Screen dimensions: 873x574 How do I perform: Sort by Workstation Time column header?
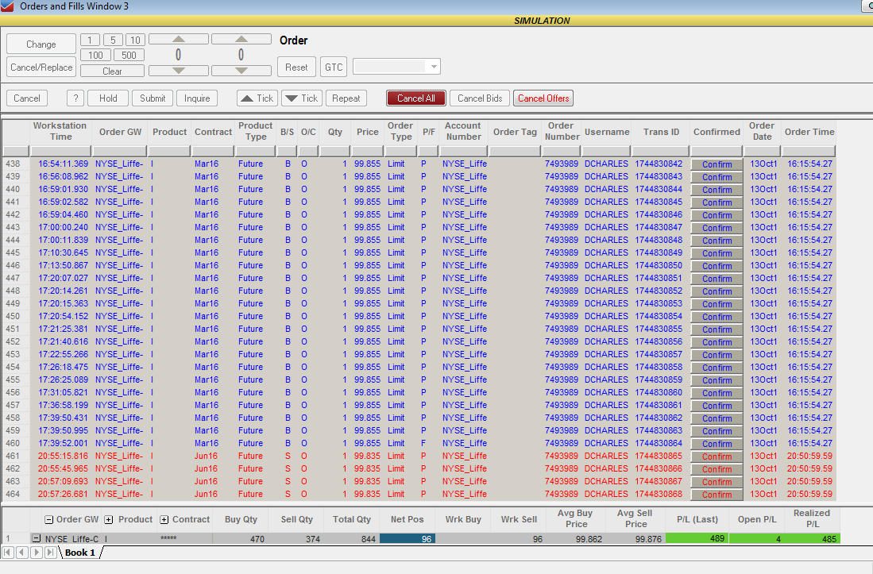pyautogui.click(x=60, y=131)
